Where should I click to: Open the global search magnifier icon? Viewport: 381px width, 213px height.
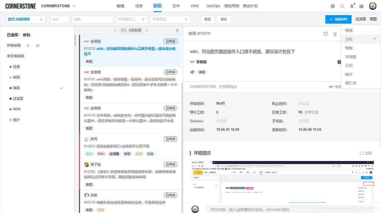pos(342,6)
